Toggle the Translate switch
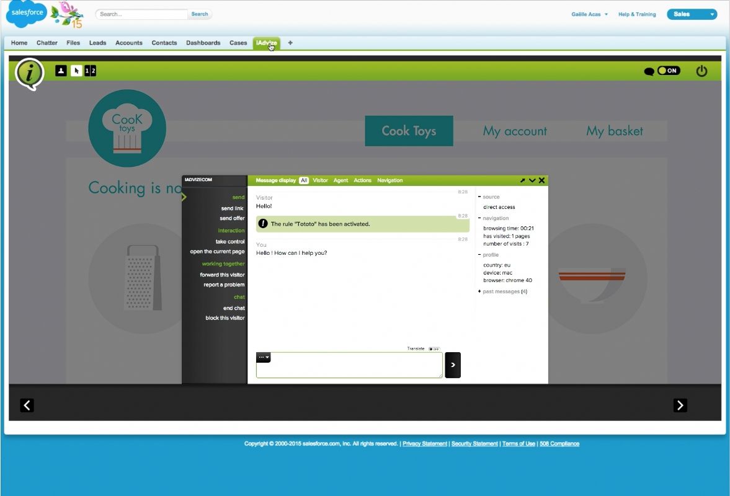 pyautogui.click(x=434, y=348)
